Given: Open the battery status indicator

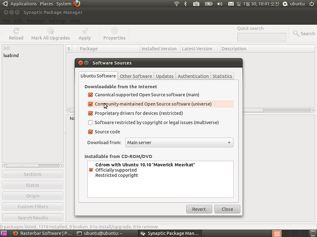Looking at the screenshot, I should point(209,4).
